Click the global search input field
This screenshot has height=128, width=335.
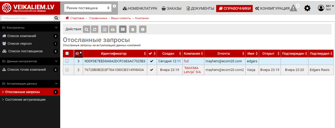tap(27, 18)
